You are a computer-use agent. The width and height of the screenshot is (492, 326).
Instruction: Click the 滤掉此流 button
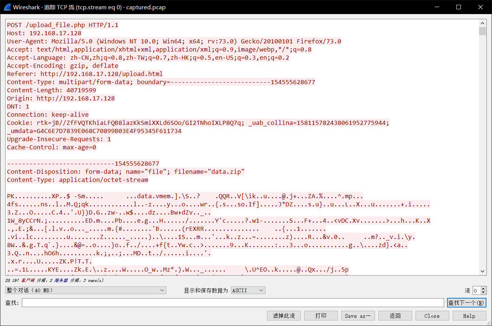(284, 316)
